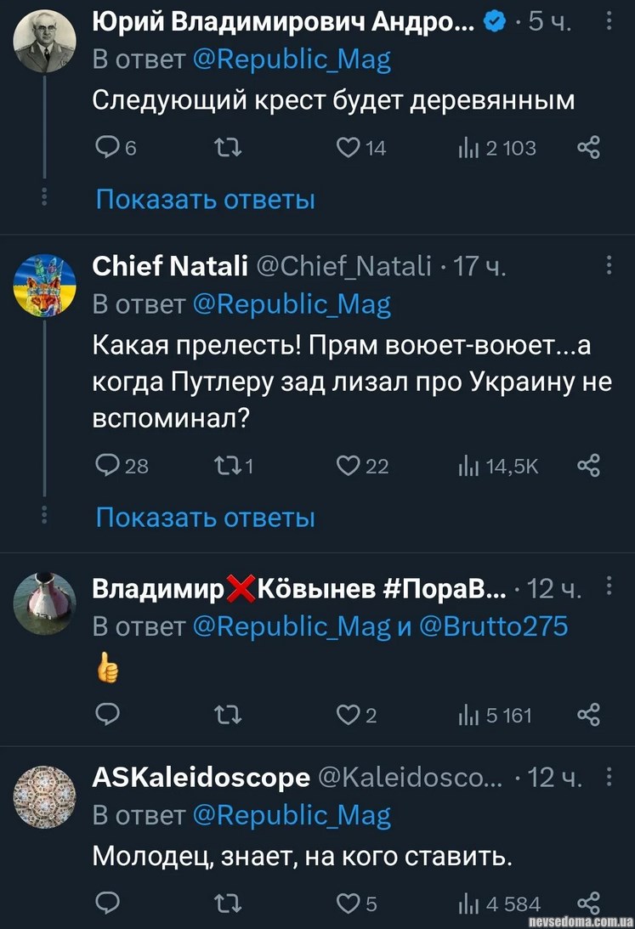The image size is (635, 929).
Task: Open the ASKaleidoscope profile name
Action: (x=201, y=777)
